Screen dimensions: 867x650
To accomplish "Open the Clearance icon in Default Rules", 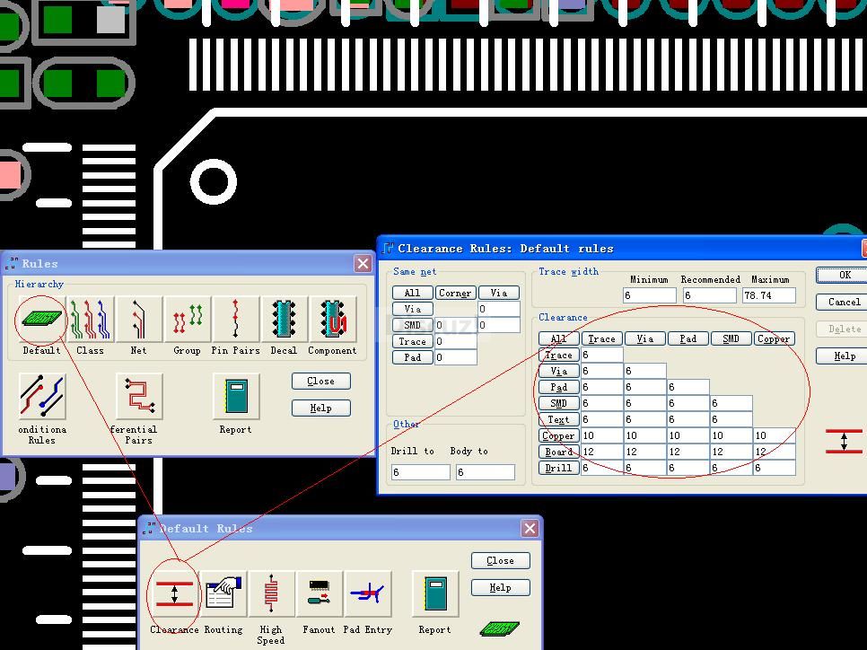I will 174,594.
